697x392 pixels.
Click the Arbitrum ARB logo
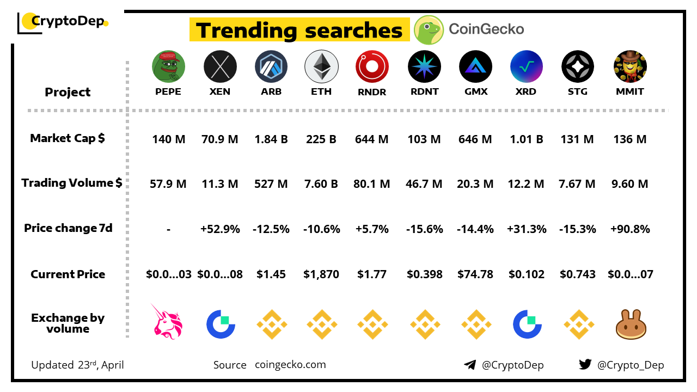(271, 66)
